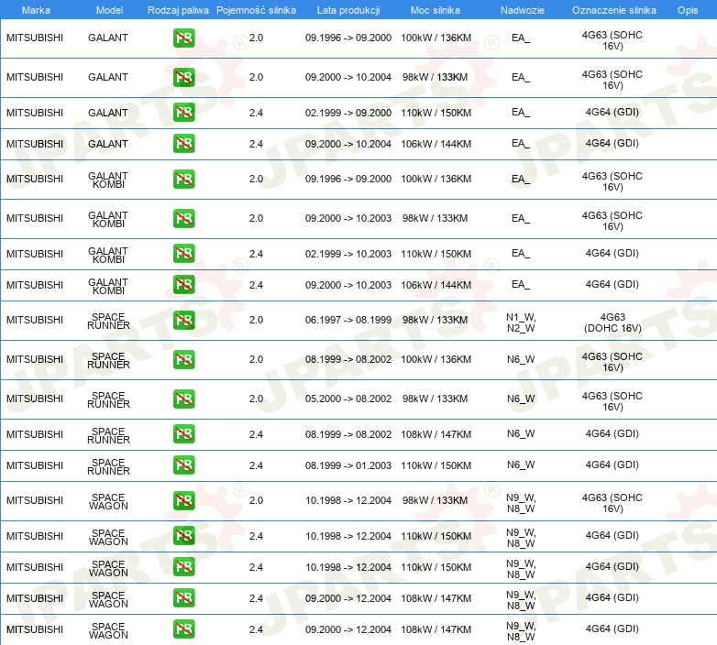Screen dimensions: 717x645
Task: Click the Nadwozie column header
Action: click(523, 10)
